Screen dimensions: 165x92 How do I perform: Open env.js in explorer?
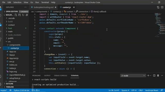(x=12, y=62)
